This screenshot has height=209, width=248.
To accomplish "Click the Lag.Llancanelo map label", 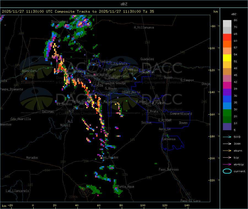I will pyautogui.click(x=17, y=191).
